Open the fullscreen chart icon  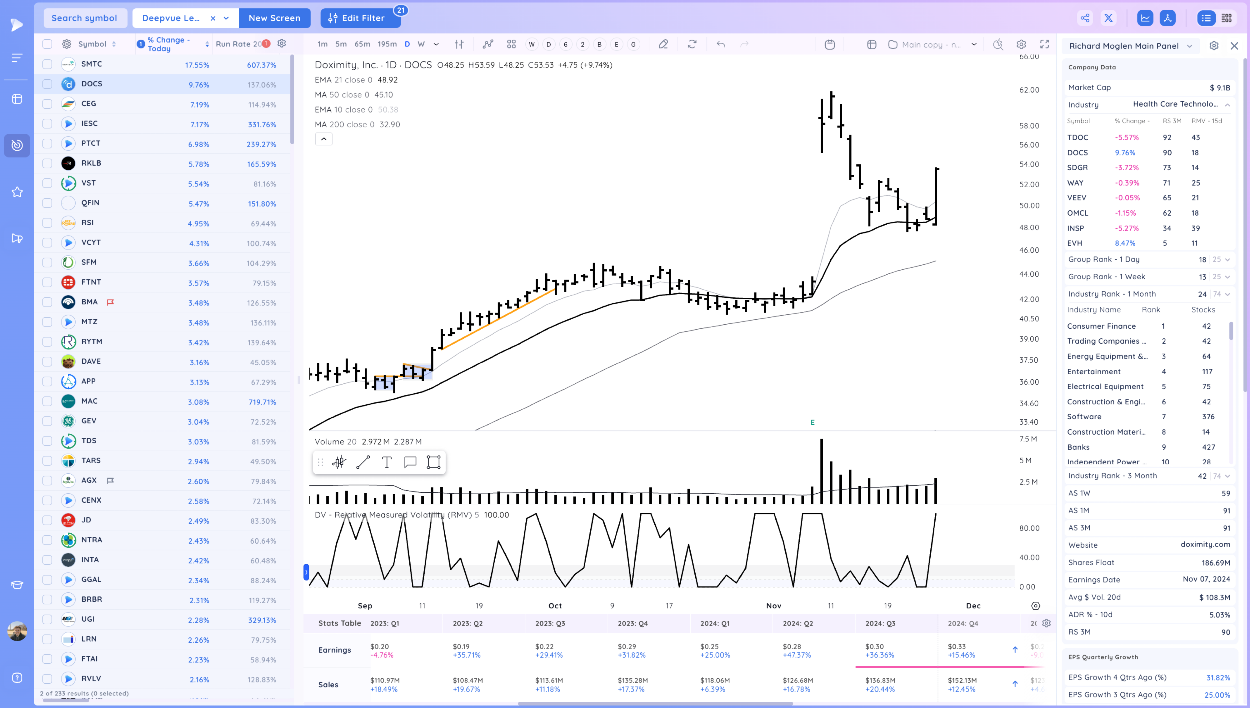point(1044,44)
